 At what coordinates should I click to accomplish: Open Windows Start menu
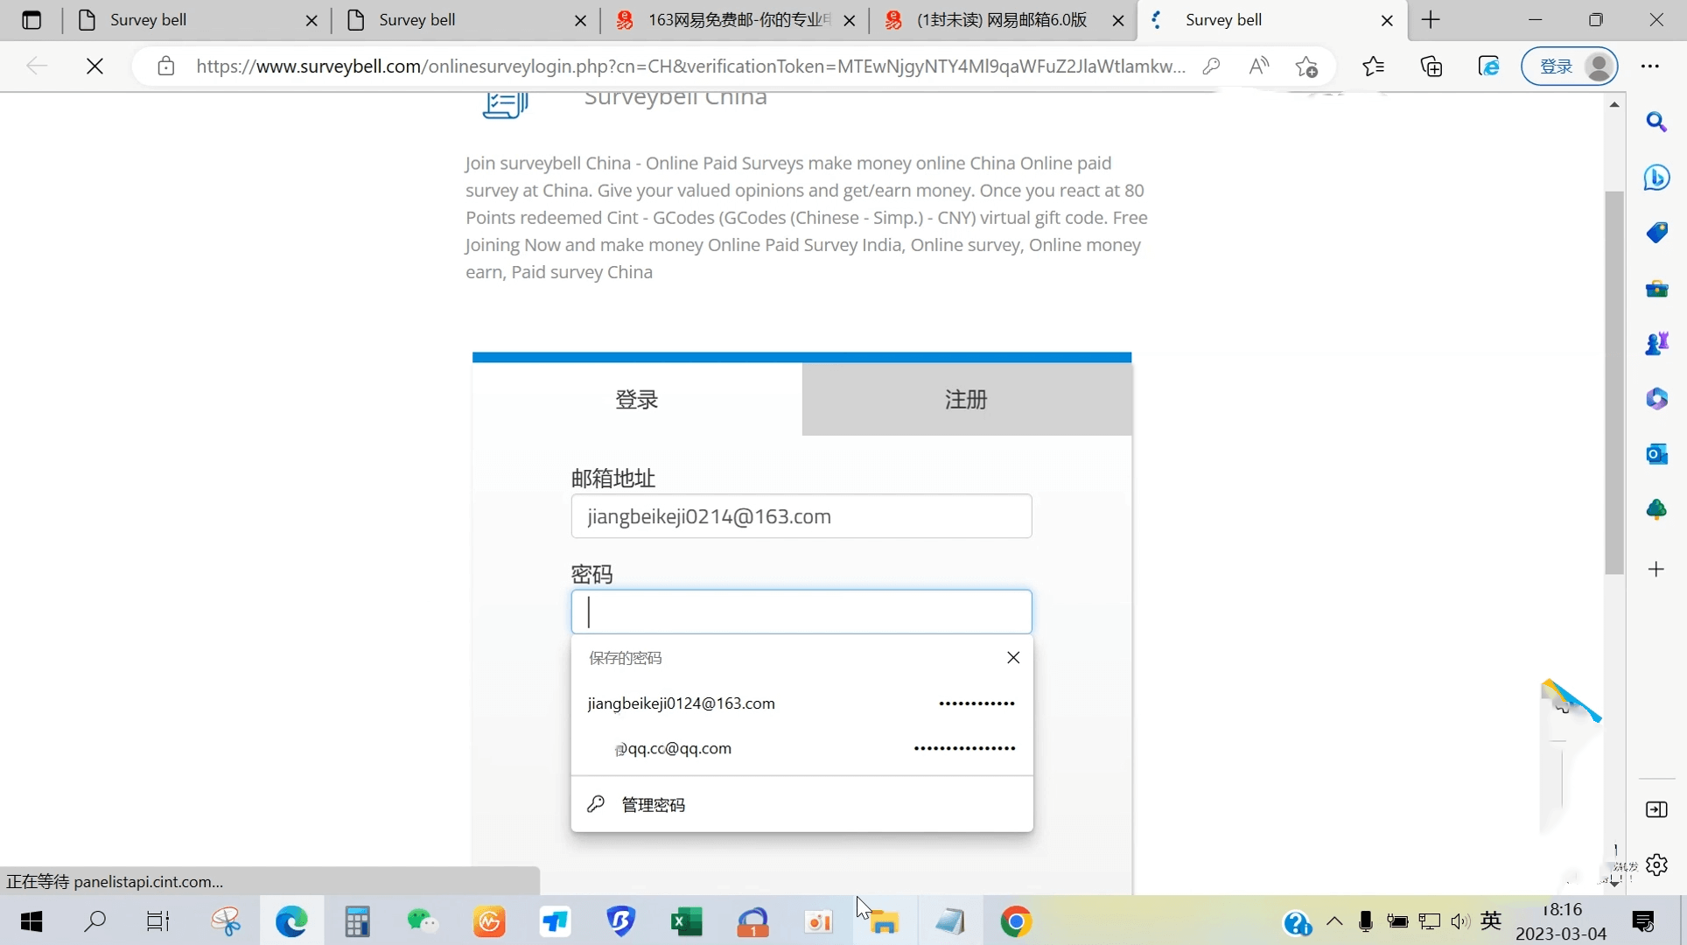(31, 921)
